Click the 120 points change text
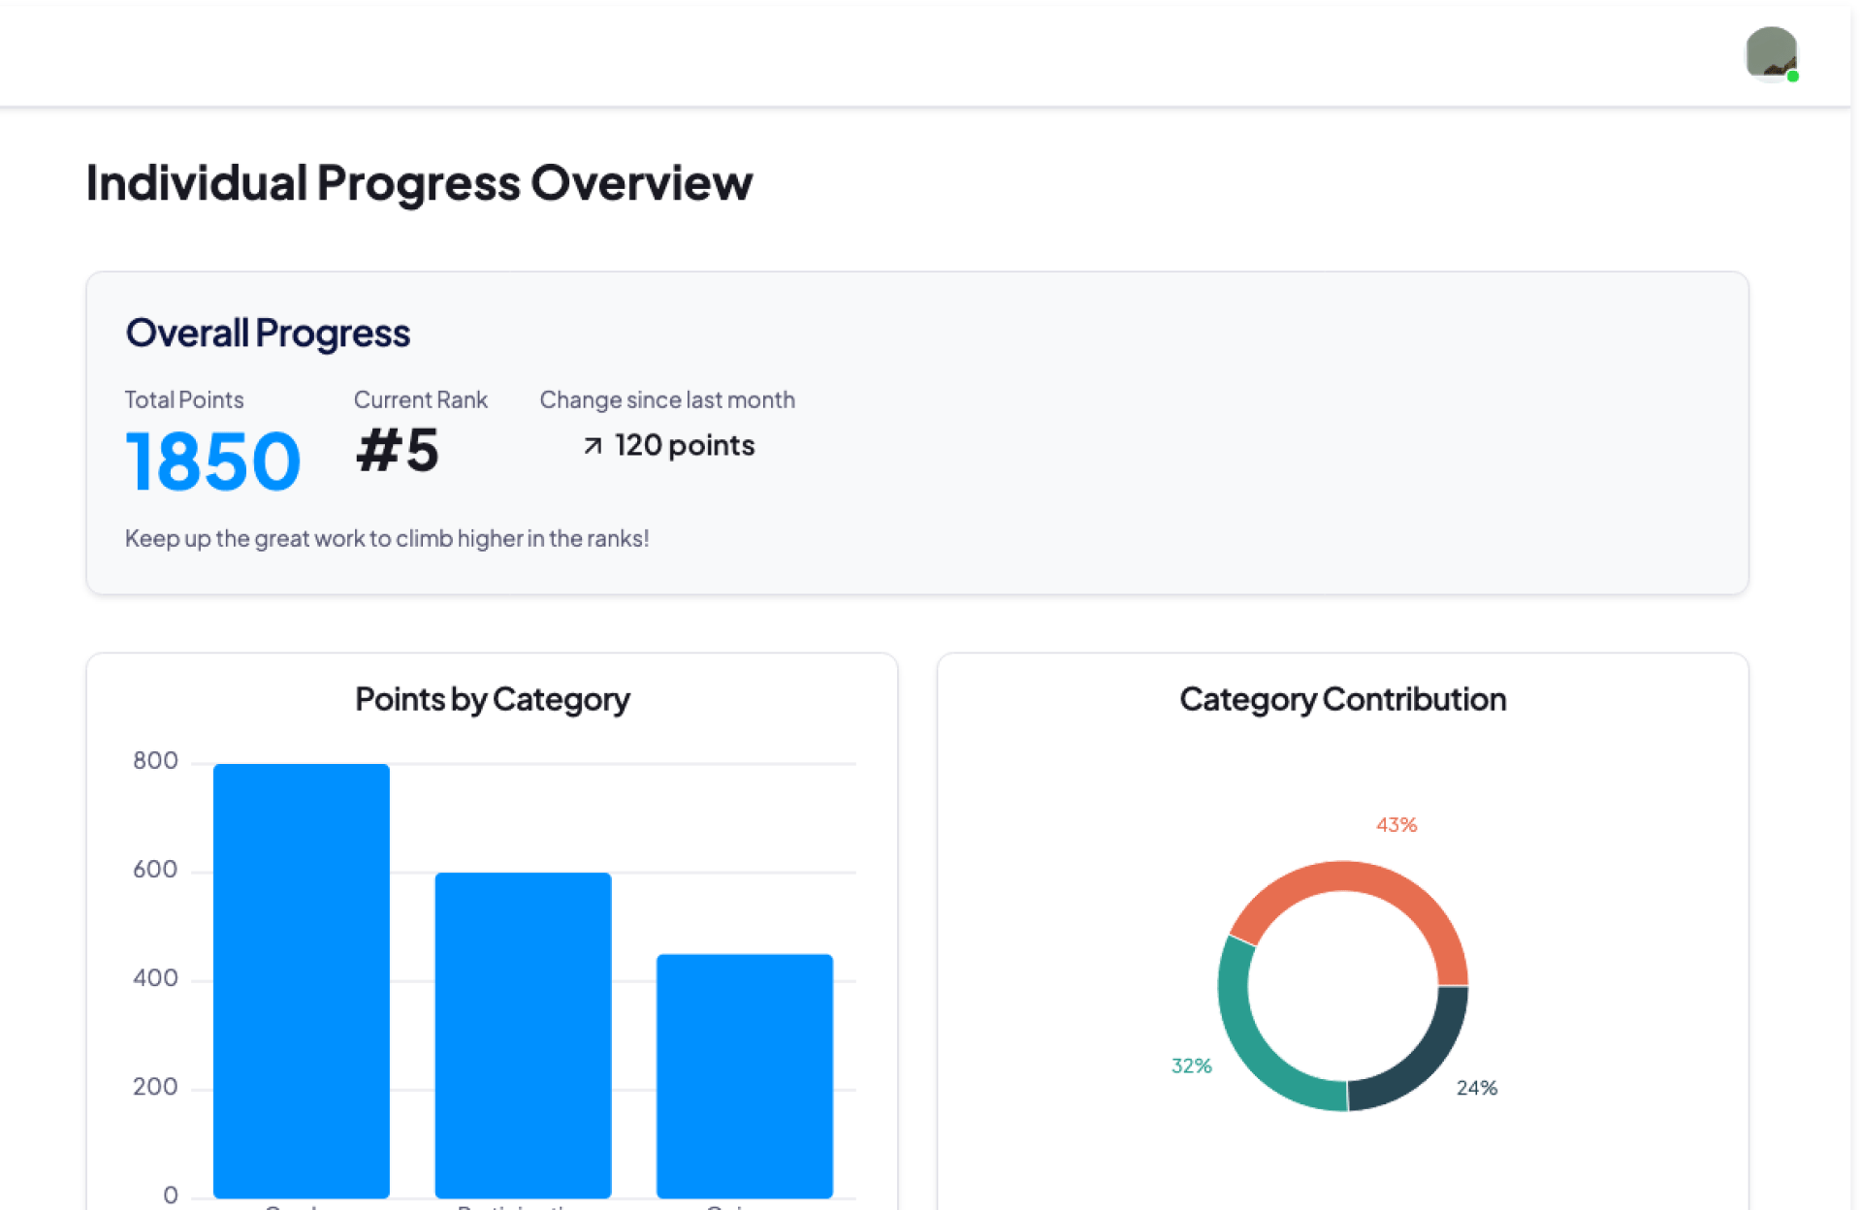This screenshot has width=1862, height=1210. [x=684, y=445]
